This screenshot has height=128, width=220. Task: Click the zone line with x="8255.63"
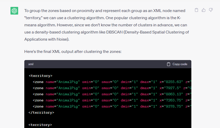coord(112,82)
